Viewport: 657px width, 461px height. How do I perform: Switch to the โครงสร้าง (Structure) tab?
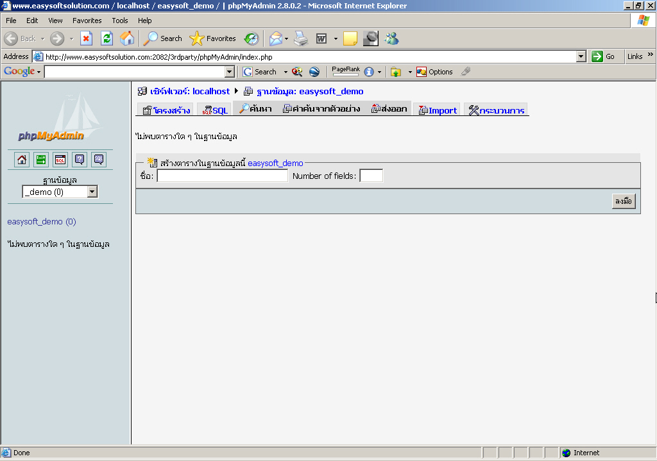pos(166,110)
